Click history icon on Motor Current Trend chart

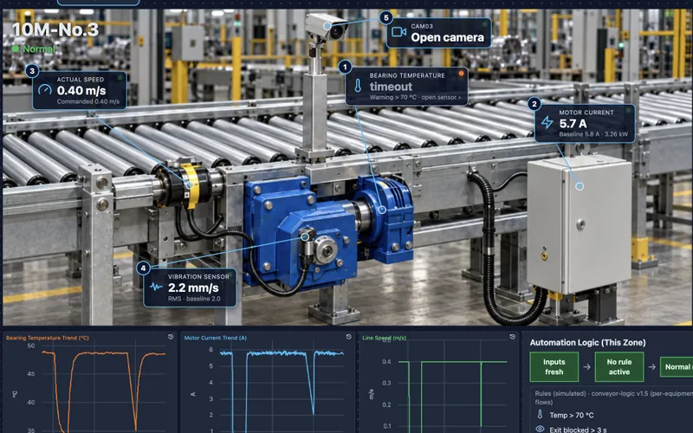pyautogui.click(x=349, y=337)
